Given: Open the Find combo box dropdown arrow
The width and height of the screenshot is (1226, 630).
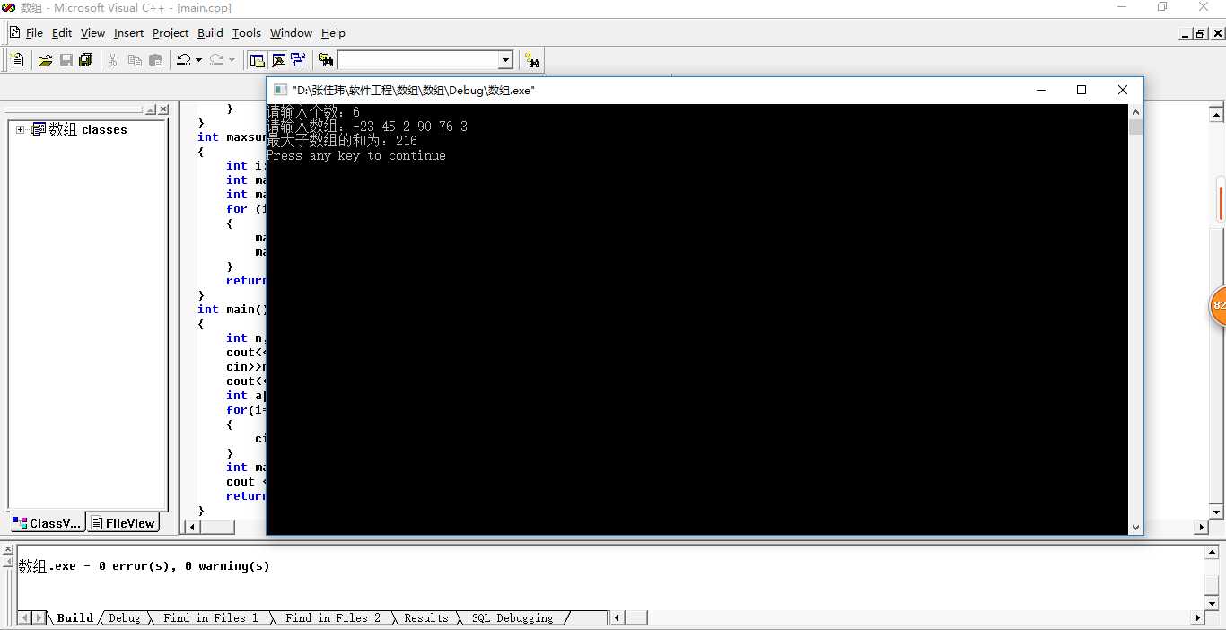Looking at the screenshot, I should pos(505,60).
